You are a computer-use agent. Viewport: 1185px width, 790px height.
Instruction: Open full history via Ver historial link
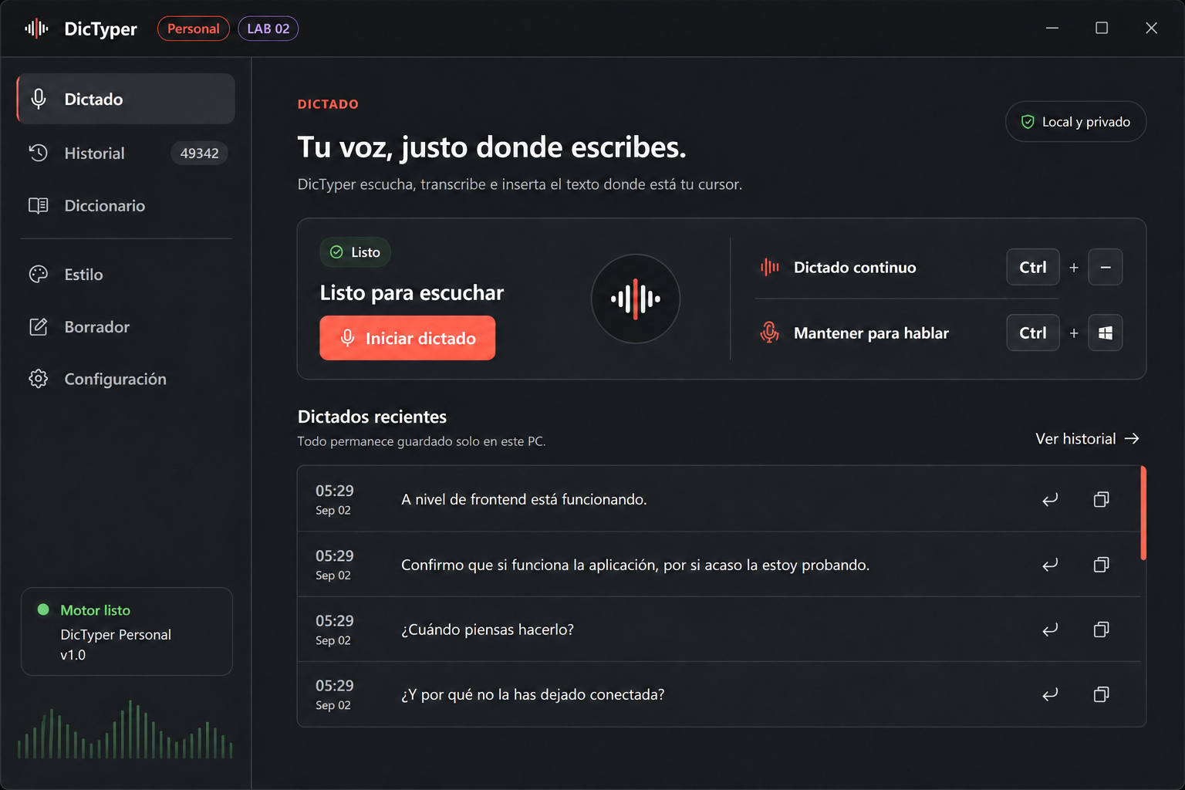[1087, 438]
